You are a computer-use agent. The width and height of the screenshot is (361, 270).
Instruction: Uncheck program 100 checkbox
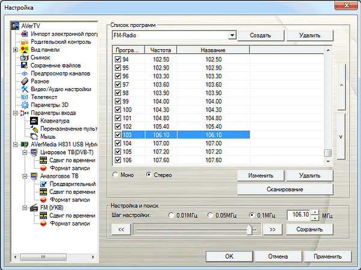pos(118,110)
